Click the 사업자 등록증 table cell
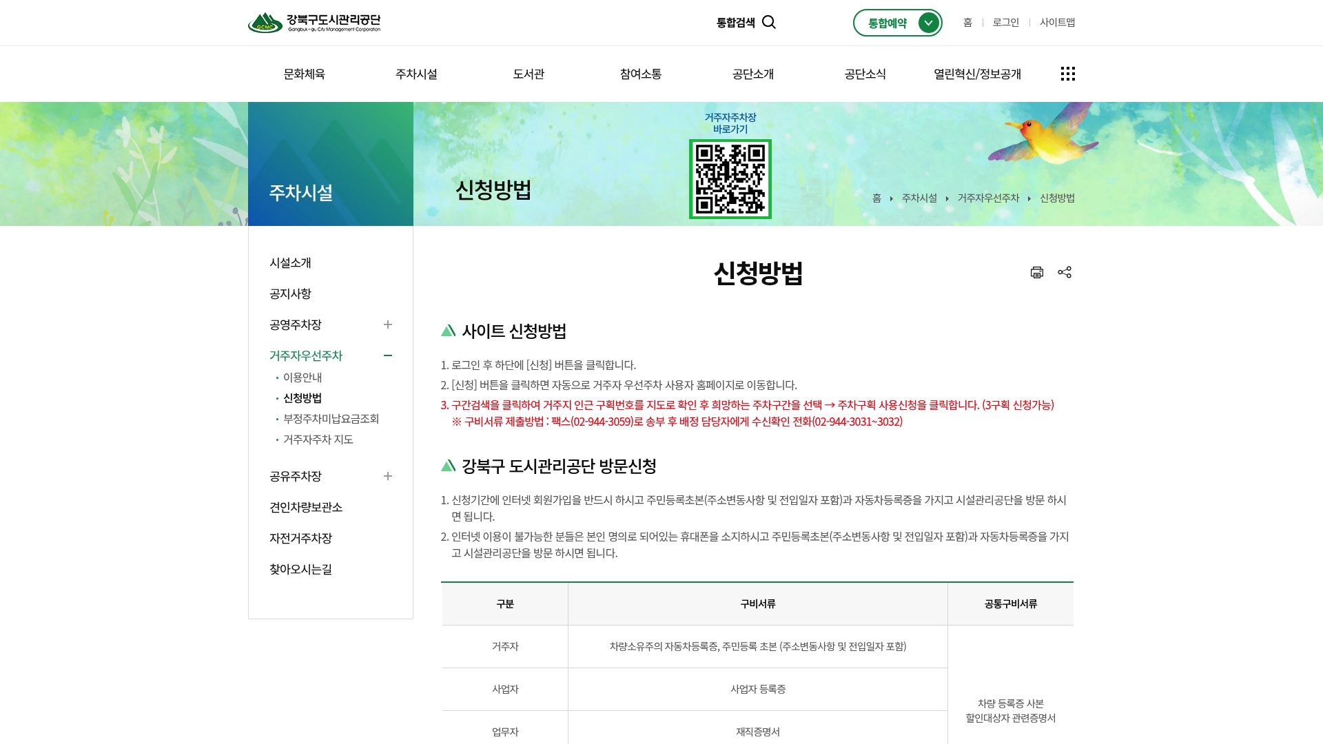The image size is (1323, 744). click(758, 690)
